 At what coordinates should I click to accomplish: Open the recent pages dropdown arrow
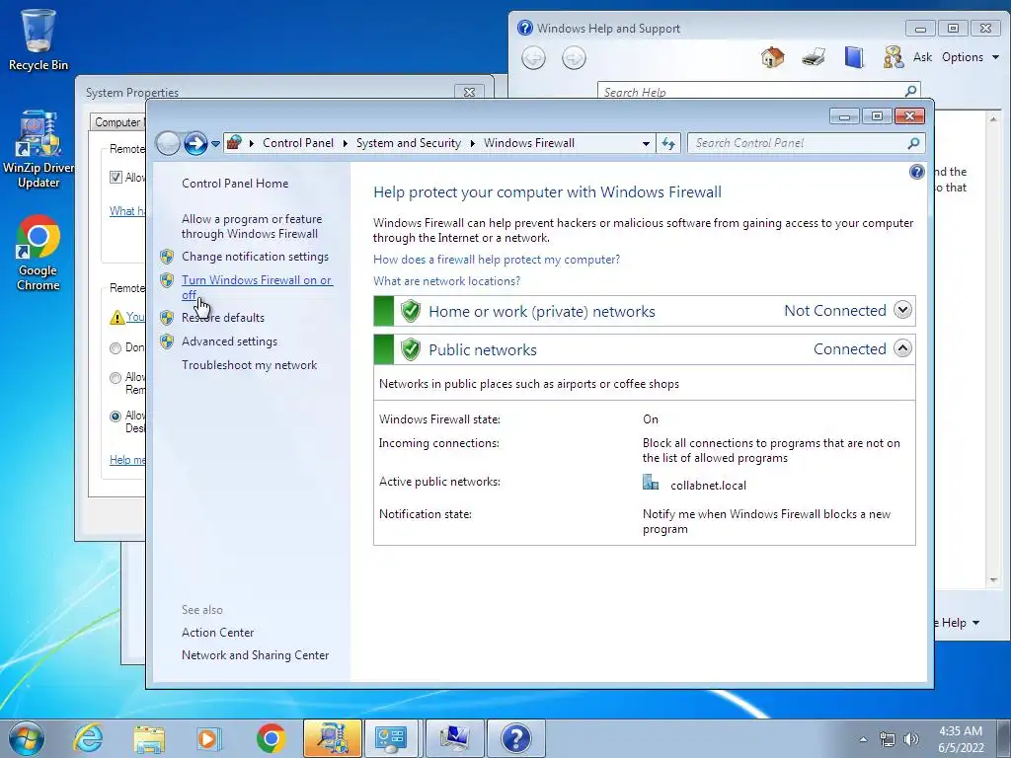coord(215,144)
